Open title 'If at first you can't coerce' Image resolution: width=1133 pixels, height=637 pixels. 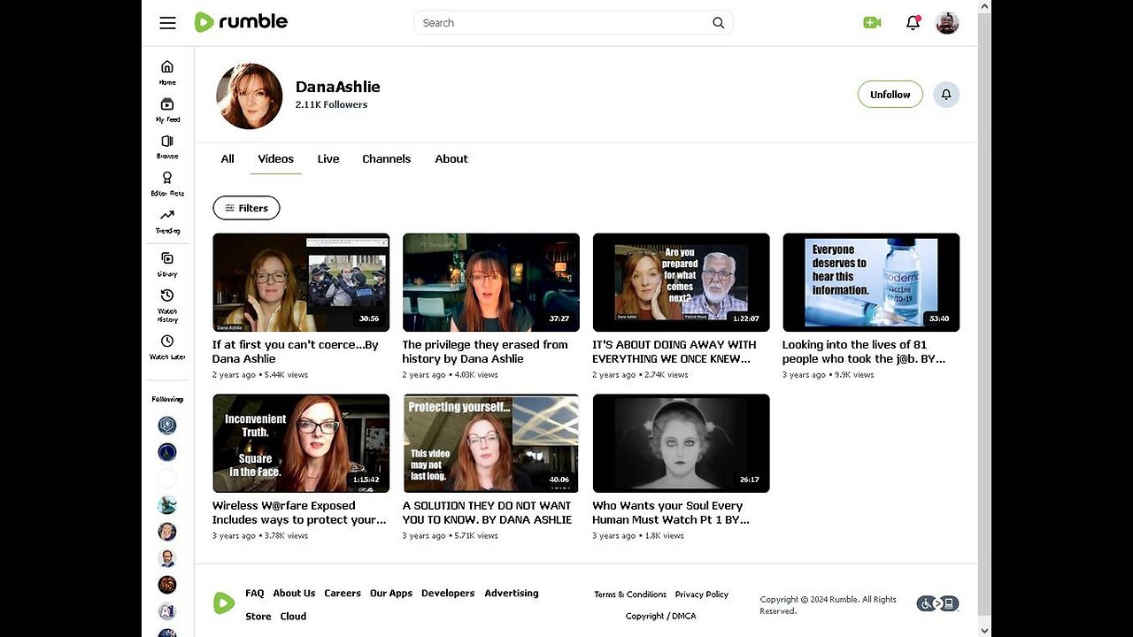click(296, 352)
